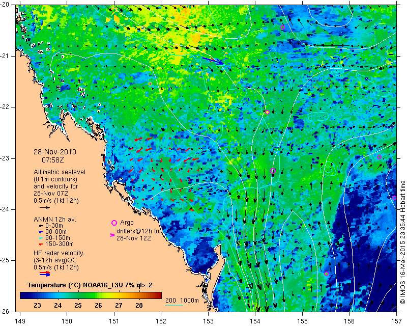This screenshot has height=326, width=407.
Task: Click the blue arrow beside 30-80m
Action: click(x=41, y=232)
